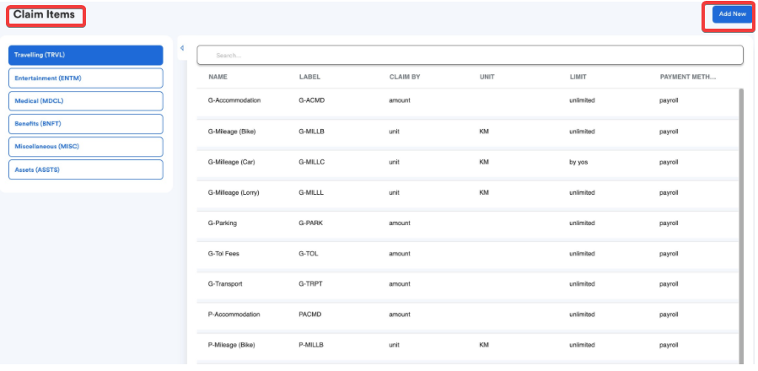Focus the Search input field

470,55
